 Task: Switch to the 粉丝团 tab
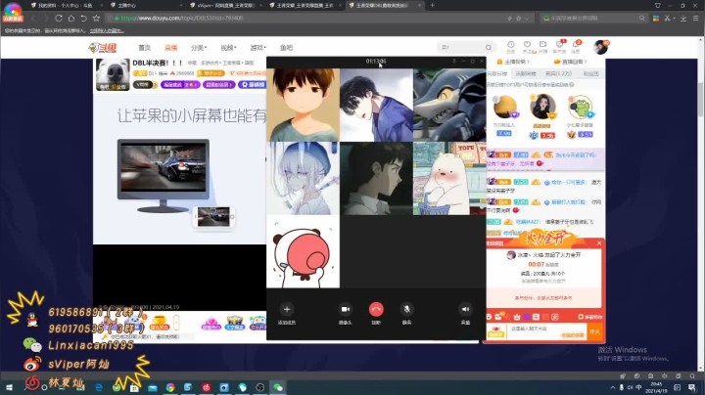click(590, 73)
